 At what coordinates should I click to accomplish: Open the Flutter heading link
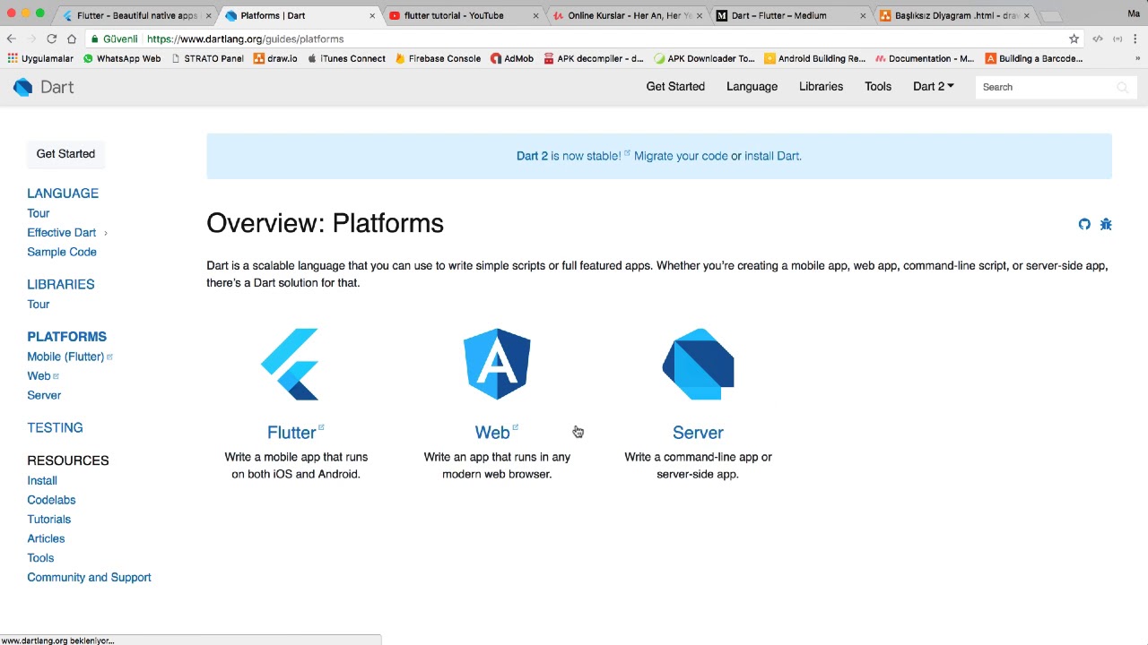[x=291, y=433]
